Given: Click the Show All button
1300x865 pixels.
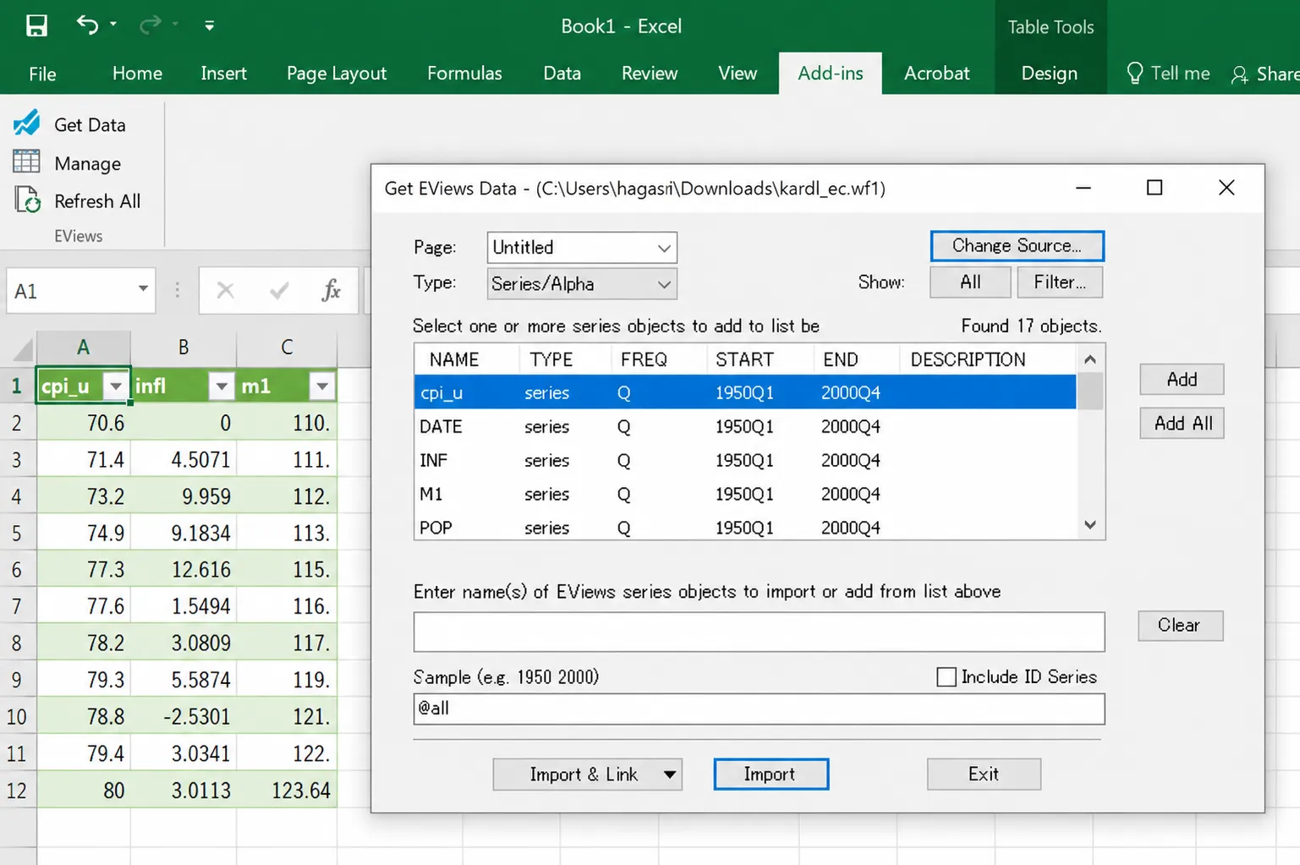Looking at the screenshot, I should click(970, 282).
